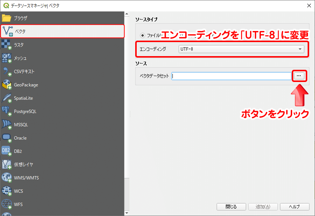Click the SpatiaLite label
This screenshot has height=216, width=315.
tap(23, 98)
